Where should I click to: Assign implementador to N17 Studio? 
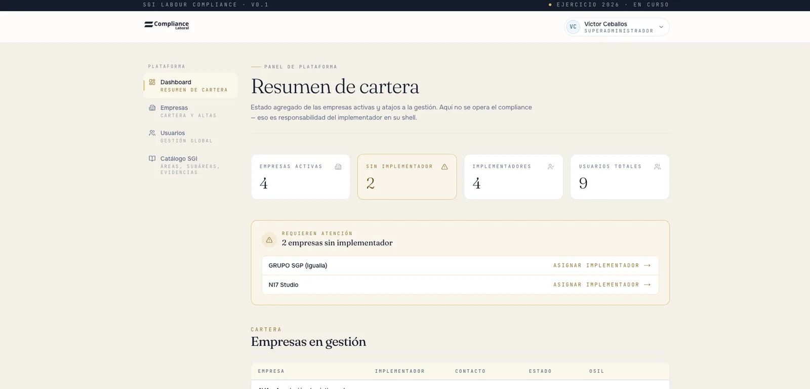(x=602, y=285)
